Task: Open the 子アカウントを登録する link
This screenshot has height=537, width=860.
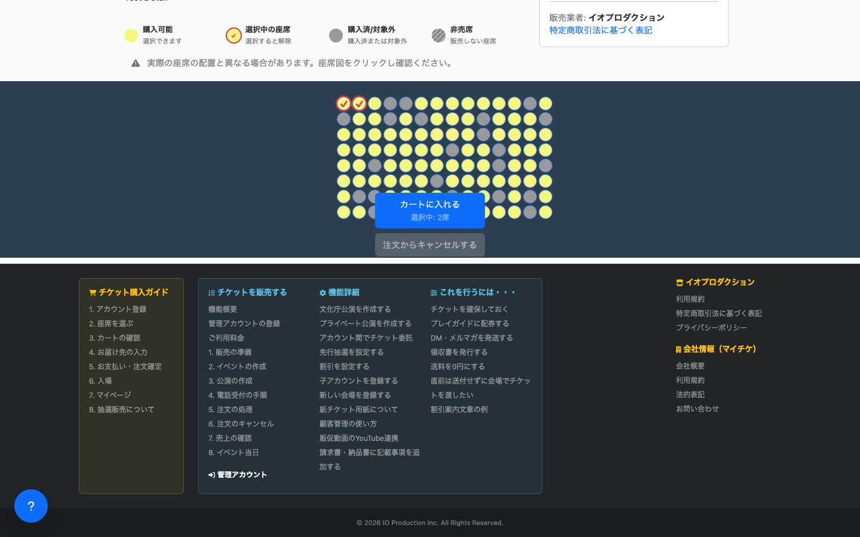Action: pos(359,381)
